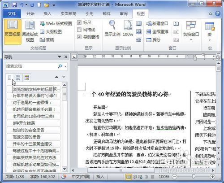Open the 文件 tab
This screenshot has height=183, width=224.
(x=12, y=14)
